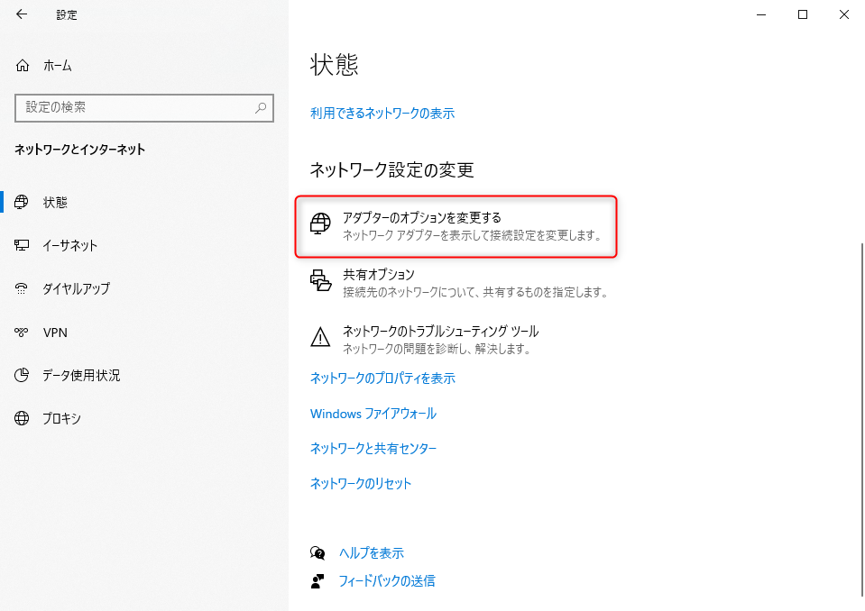The width and height of the screenshot is (865, 611).
Task: Close the 設定 window
Action: point(844,15)
